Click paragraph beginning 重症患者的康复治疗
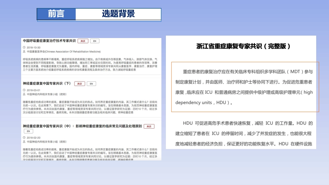This screenshot has width=329, height=185. point(244,87)
